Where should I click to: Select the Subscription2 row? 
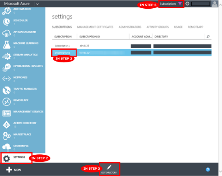132,52
